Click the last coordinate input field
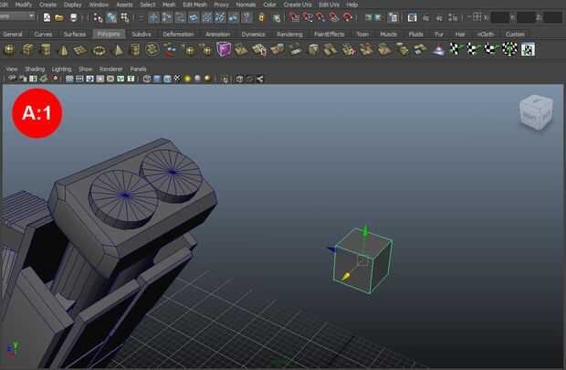 [552, 17]
